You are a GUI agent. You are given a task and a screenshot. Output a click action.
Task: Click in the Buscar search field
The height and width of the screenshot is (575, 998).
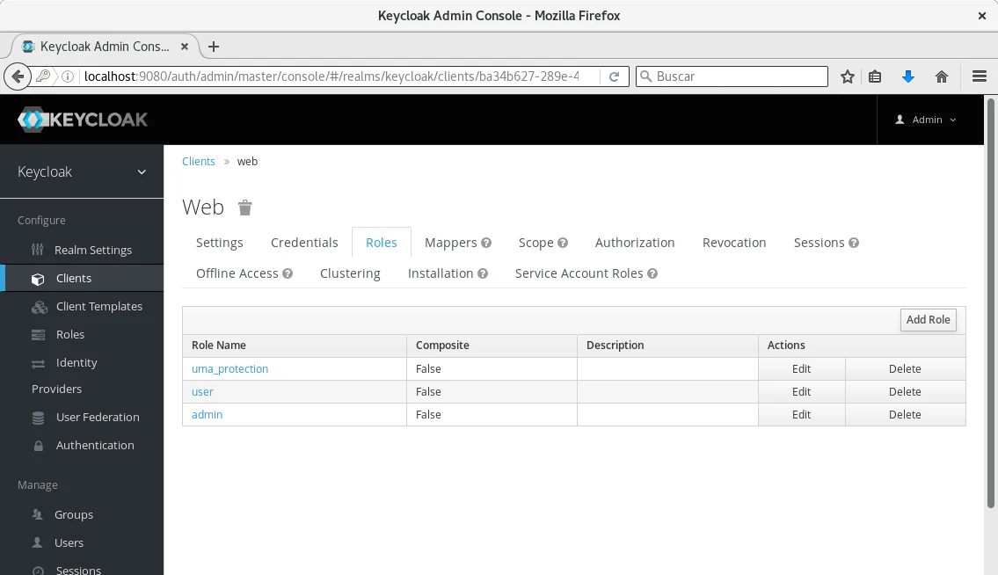pyautogui.click(x=739, y=77)
